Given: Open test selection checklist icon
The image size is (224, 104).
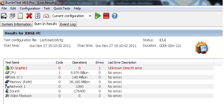Looking at the screenshot, I should [38, 16].
